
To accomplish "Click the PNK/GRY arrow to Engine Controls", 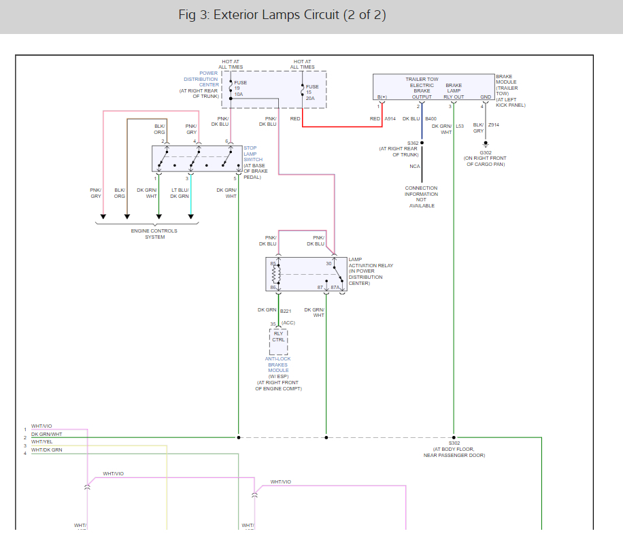I will [x=103, y=216].
